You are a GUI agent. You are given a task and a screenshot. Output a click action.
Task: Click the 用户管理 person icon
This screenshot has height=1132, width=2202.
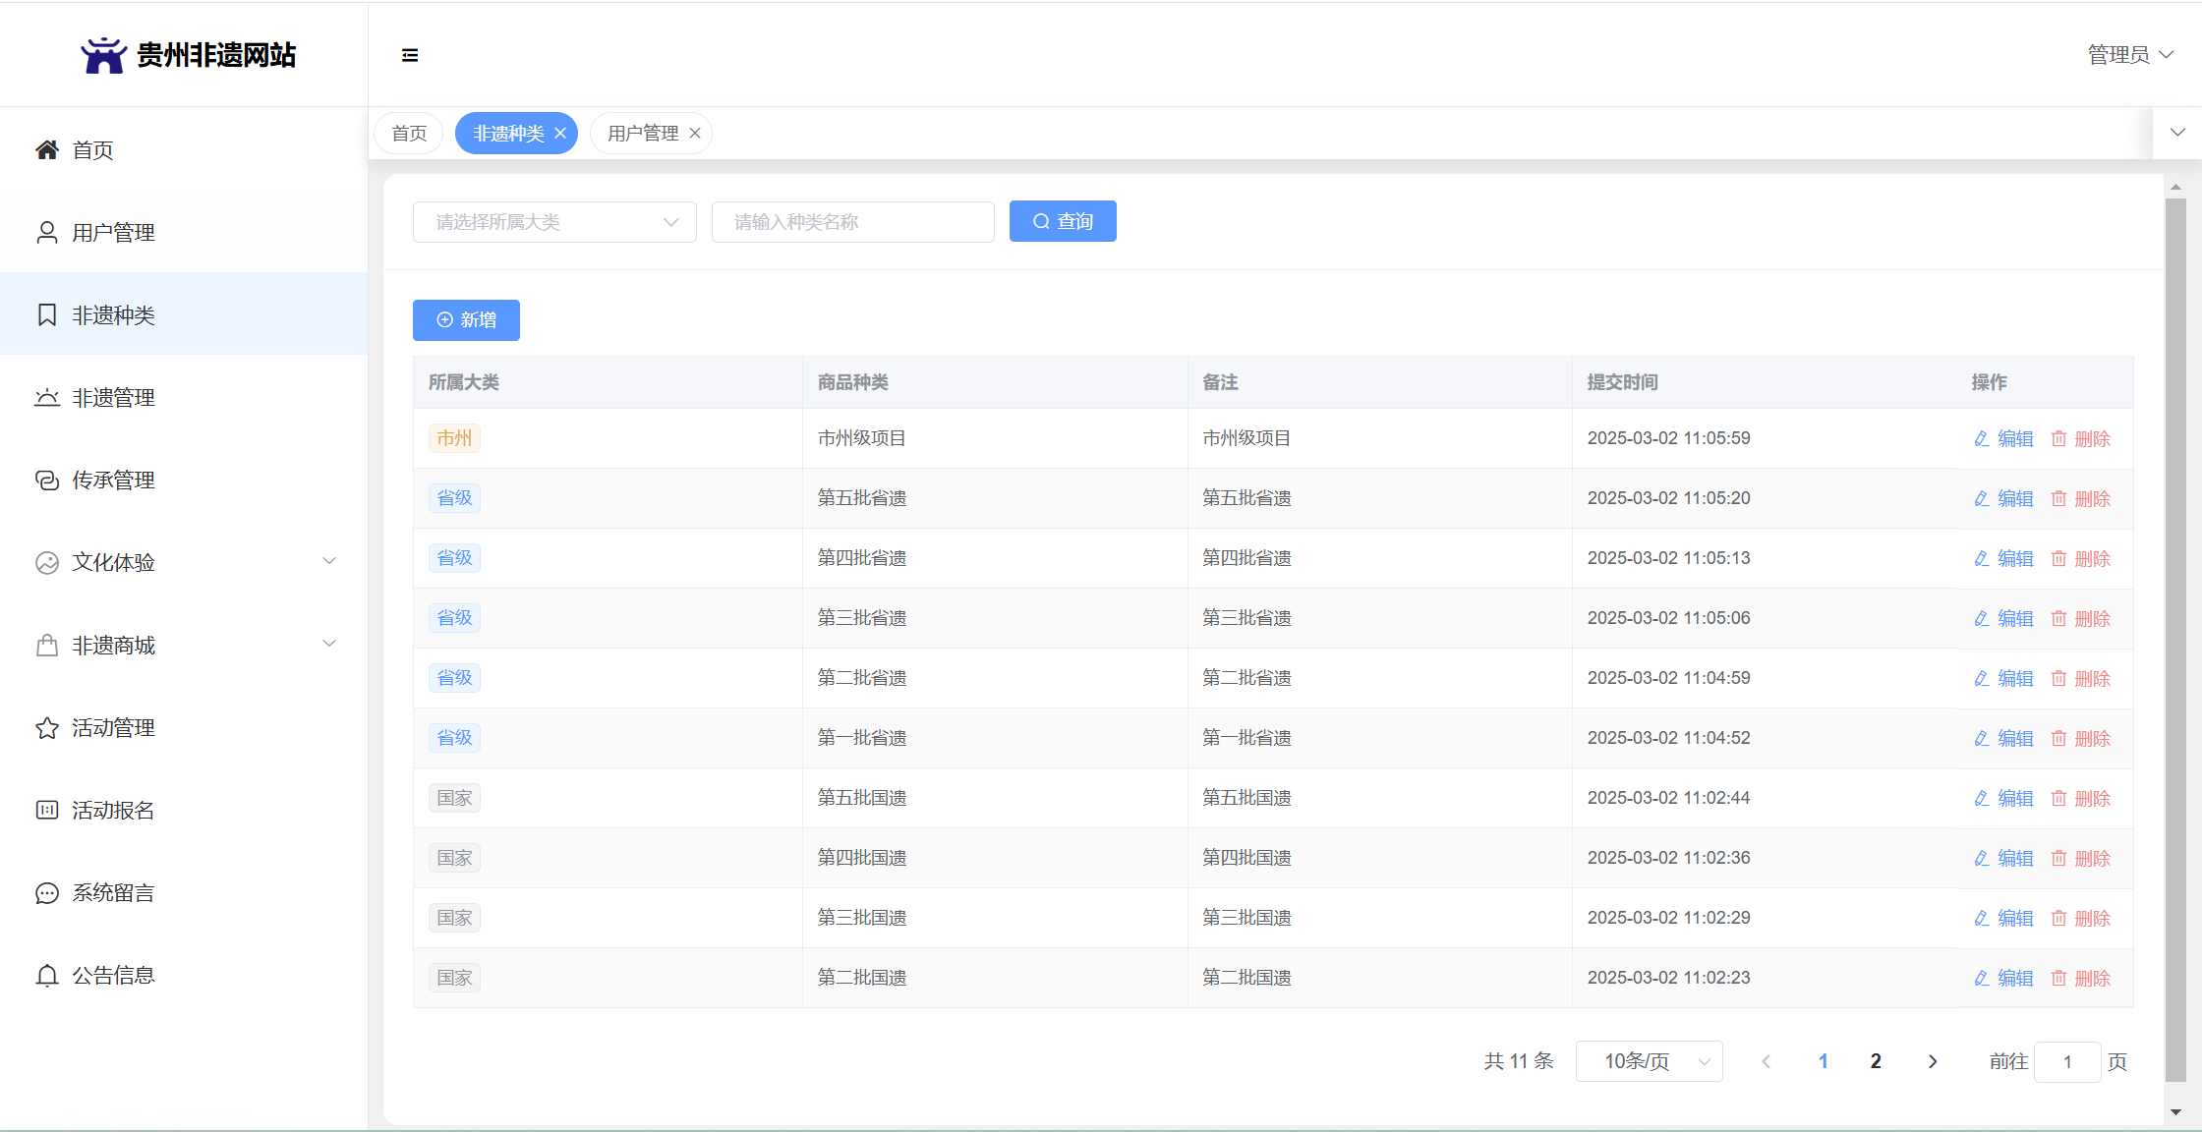[47, 233]
